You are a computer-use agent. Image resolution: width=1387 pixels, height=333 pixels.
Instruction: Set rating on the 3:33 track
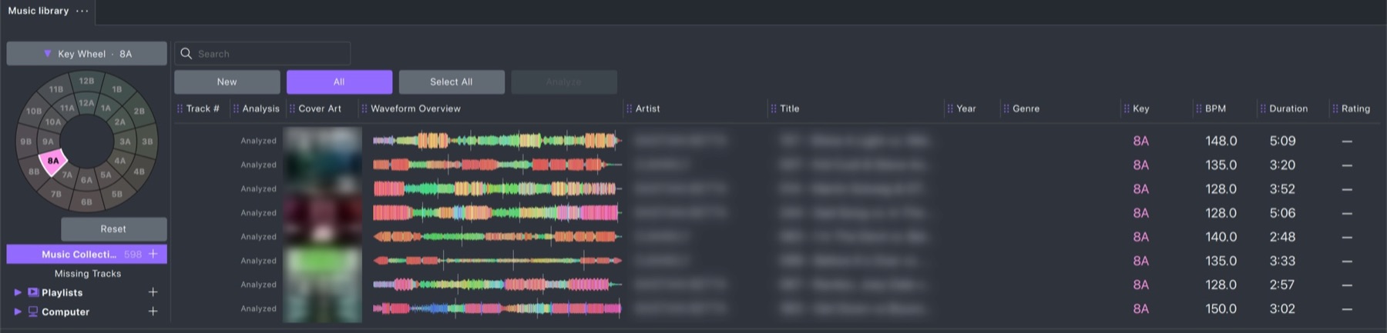(1347, 261)
